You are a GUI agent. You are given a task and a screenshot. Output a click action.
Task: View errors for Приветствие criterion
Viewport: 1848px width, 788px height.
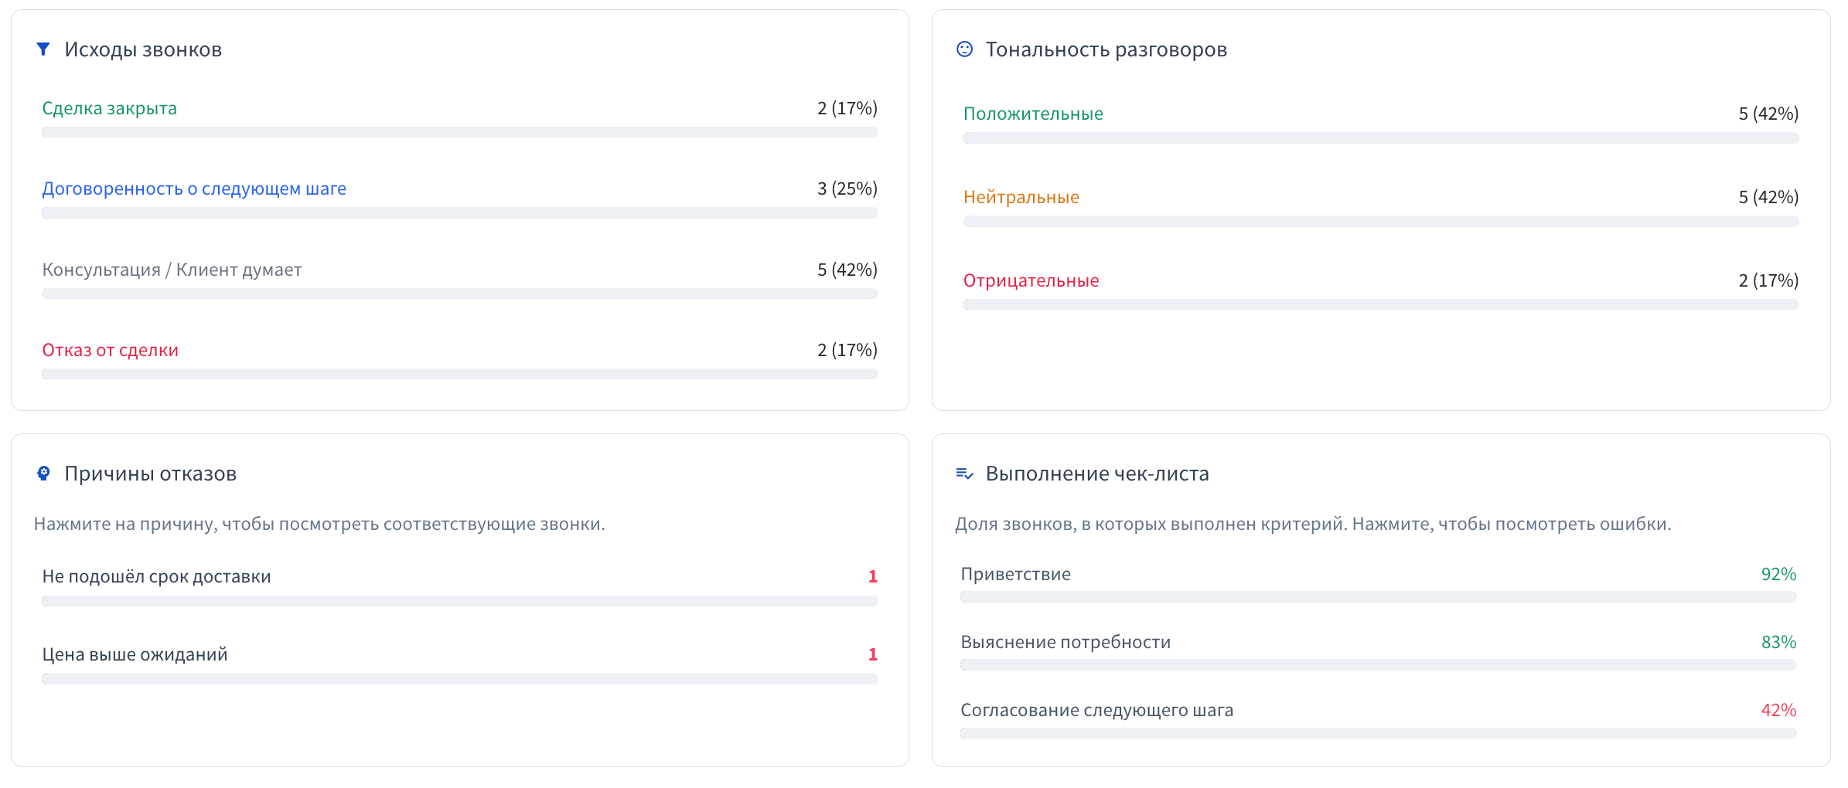[1378, 583]
